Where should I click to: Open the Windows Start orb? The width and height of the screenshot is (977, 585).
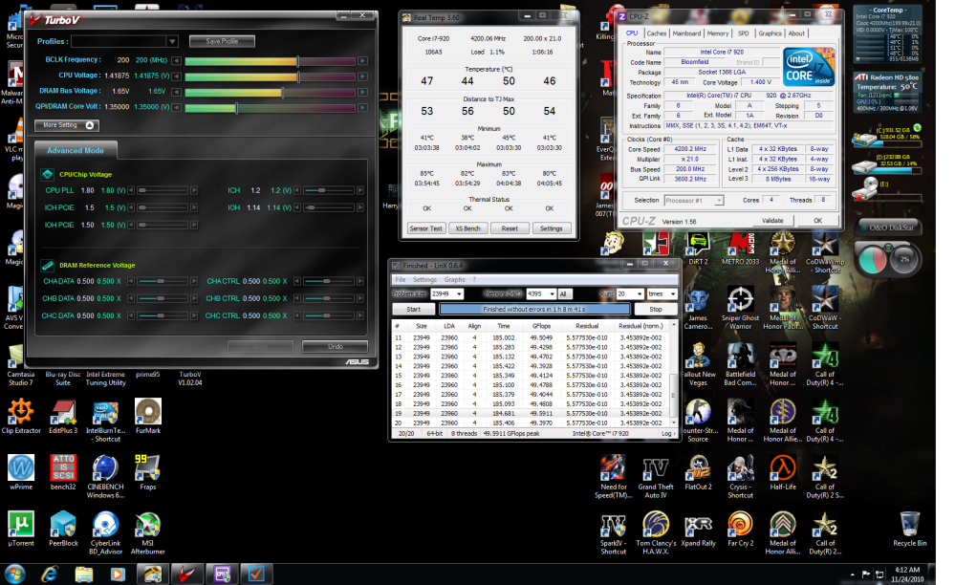[x=14, y=574]
